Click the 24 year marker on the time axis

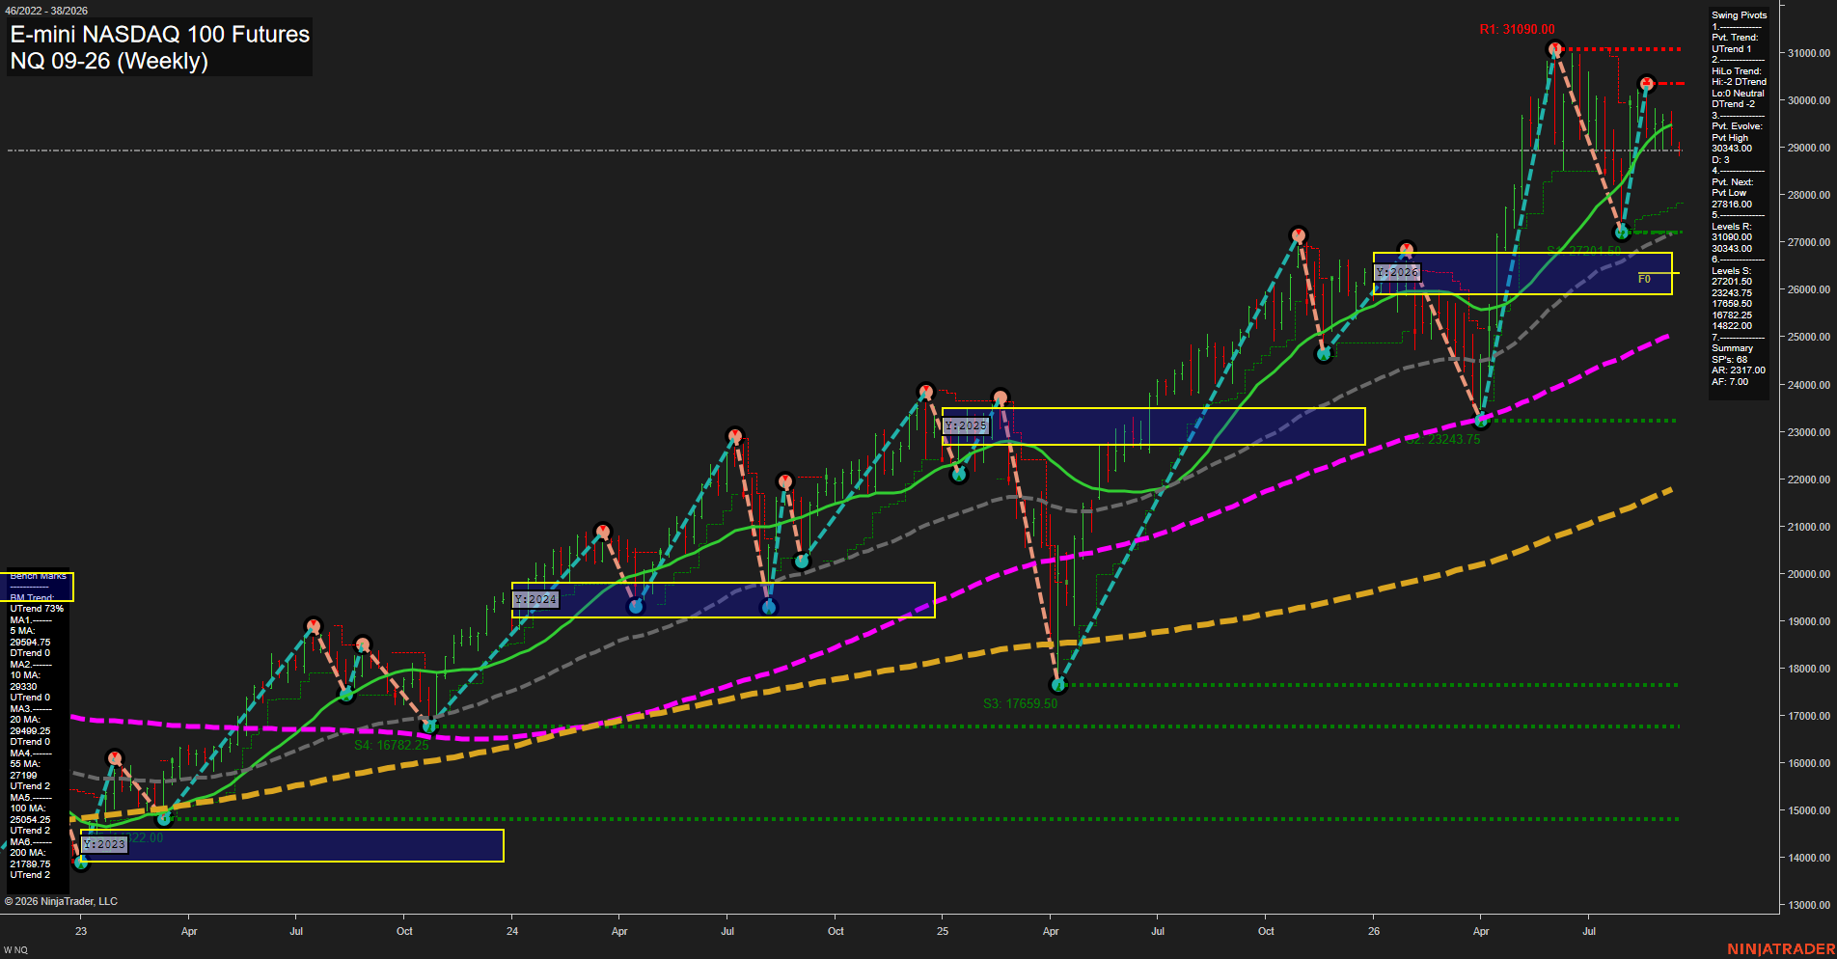pyautogui.click(x=512, y=931)
